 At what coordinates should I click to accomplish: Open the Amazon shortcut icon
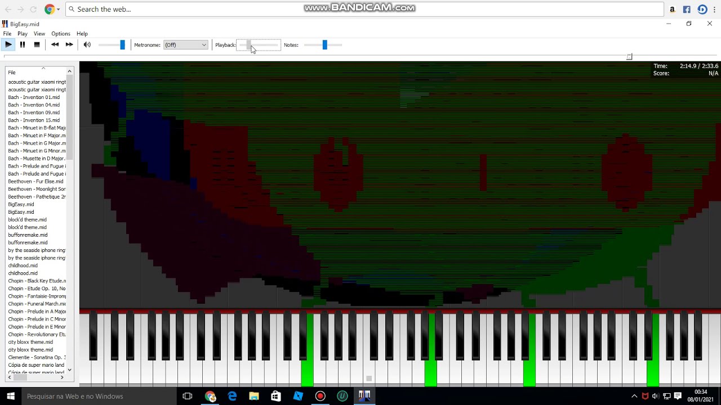[x=672, y=9]
